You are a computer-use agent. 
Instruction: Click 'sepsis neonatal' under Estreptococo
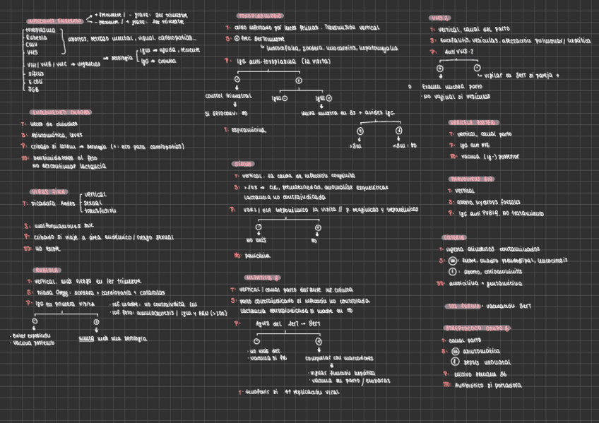tap(487, 362)
